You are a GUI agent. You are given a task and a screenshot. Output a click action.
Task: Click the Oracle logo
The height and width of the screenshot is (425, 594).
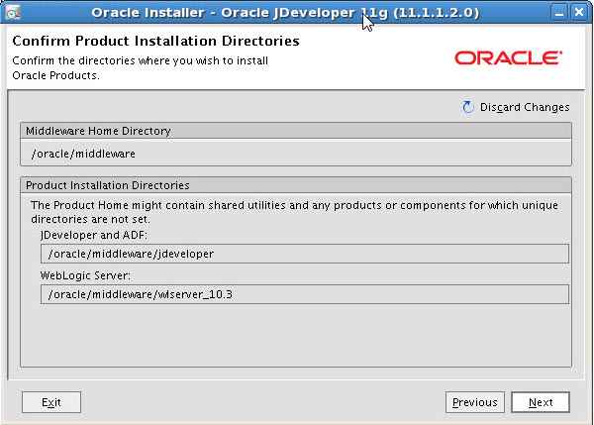point(508,58)
